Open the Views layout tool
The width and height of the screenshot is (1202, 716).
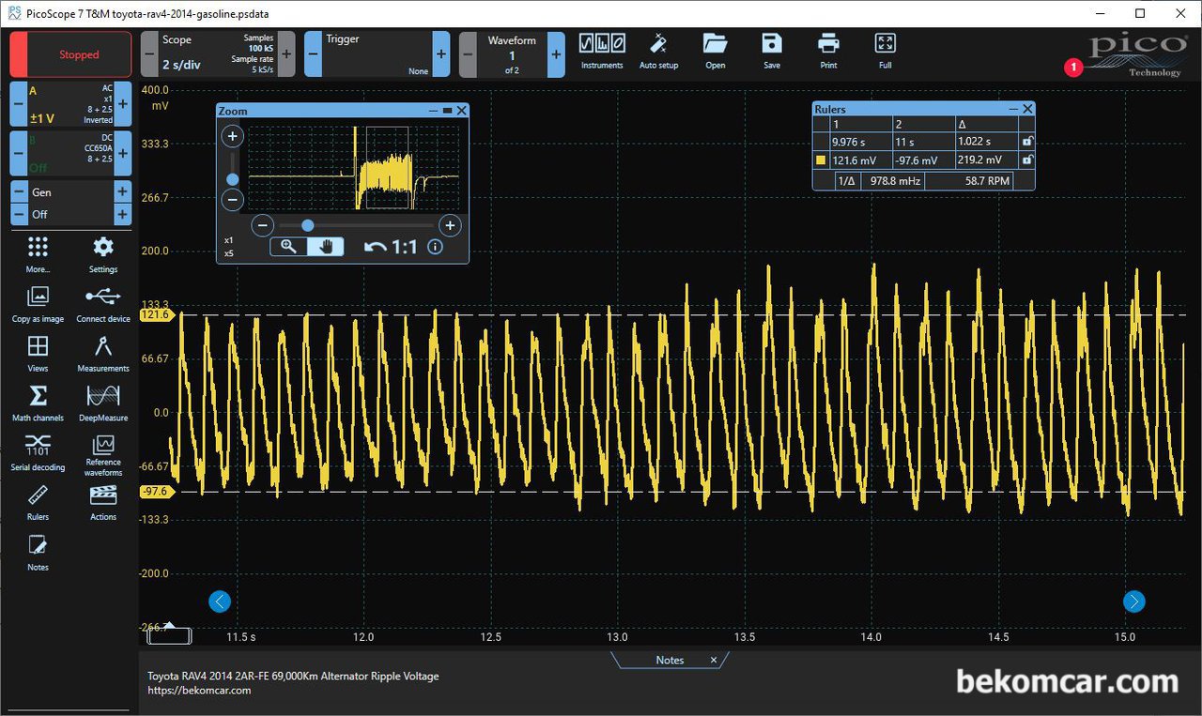pos(38,354)
